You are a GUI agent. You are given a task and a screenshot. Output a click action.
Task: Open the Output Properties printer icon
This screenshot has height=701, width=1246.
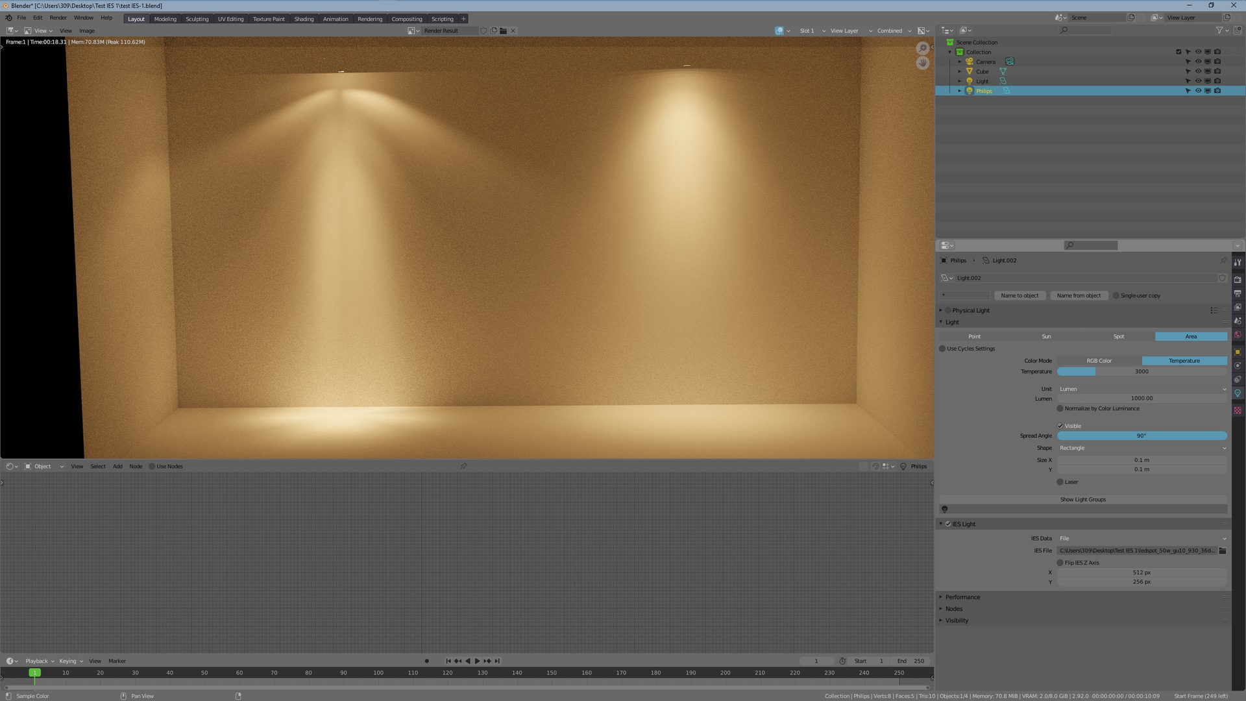click(1238, 293)
